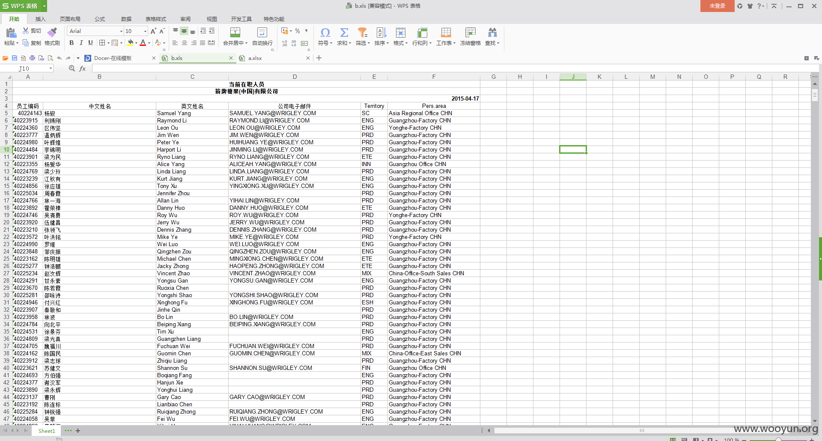Toggle Italic formatting
Viewport: 822px width, 441px height.
(81, 43)
